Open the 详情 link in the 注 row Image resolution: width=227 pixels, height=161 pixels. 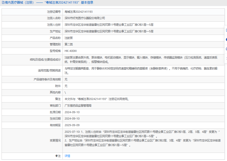67,156
